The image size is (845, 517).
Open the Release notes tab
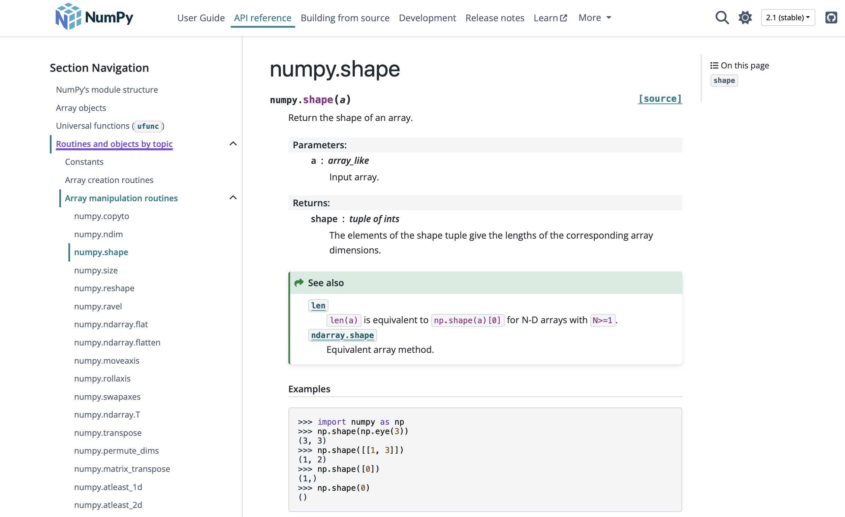(x=495, y=18)
